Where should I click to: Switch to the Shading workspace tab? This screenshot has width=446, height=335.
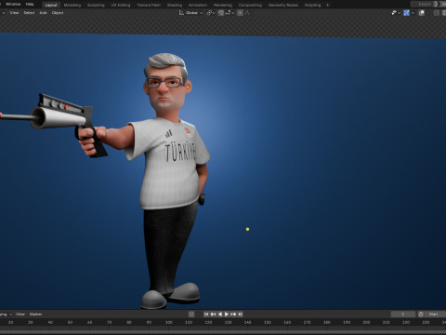tap(175, 5)
